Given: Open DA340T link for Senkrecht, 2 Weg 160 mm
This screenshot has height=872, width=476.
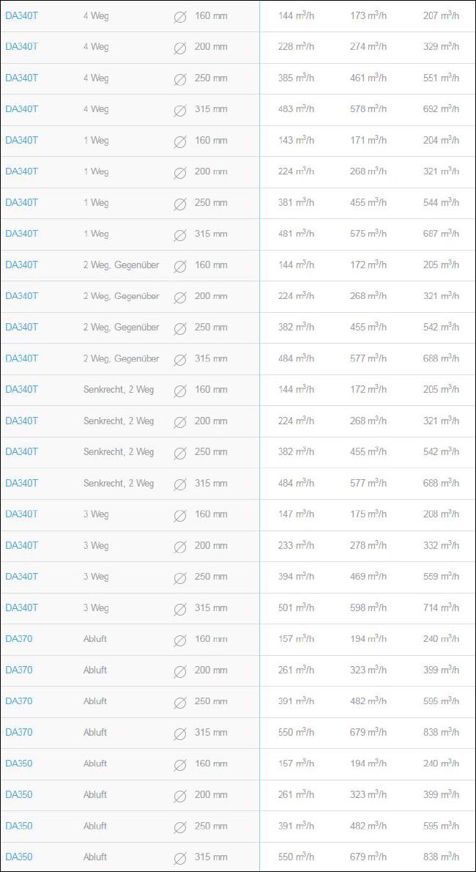Looking at the screenshot, I should pyautogui.click(x=22, y=389).
